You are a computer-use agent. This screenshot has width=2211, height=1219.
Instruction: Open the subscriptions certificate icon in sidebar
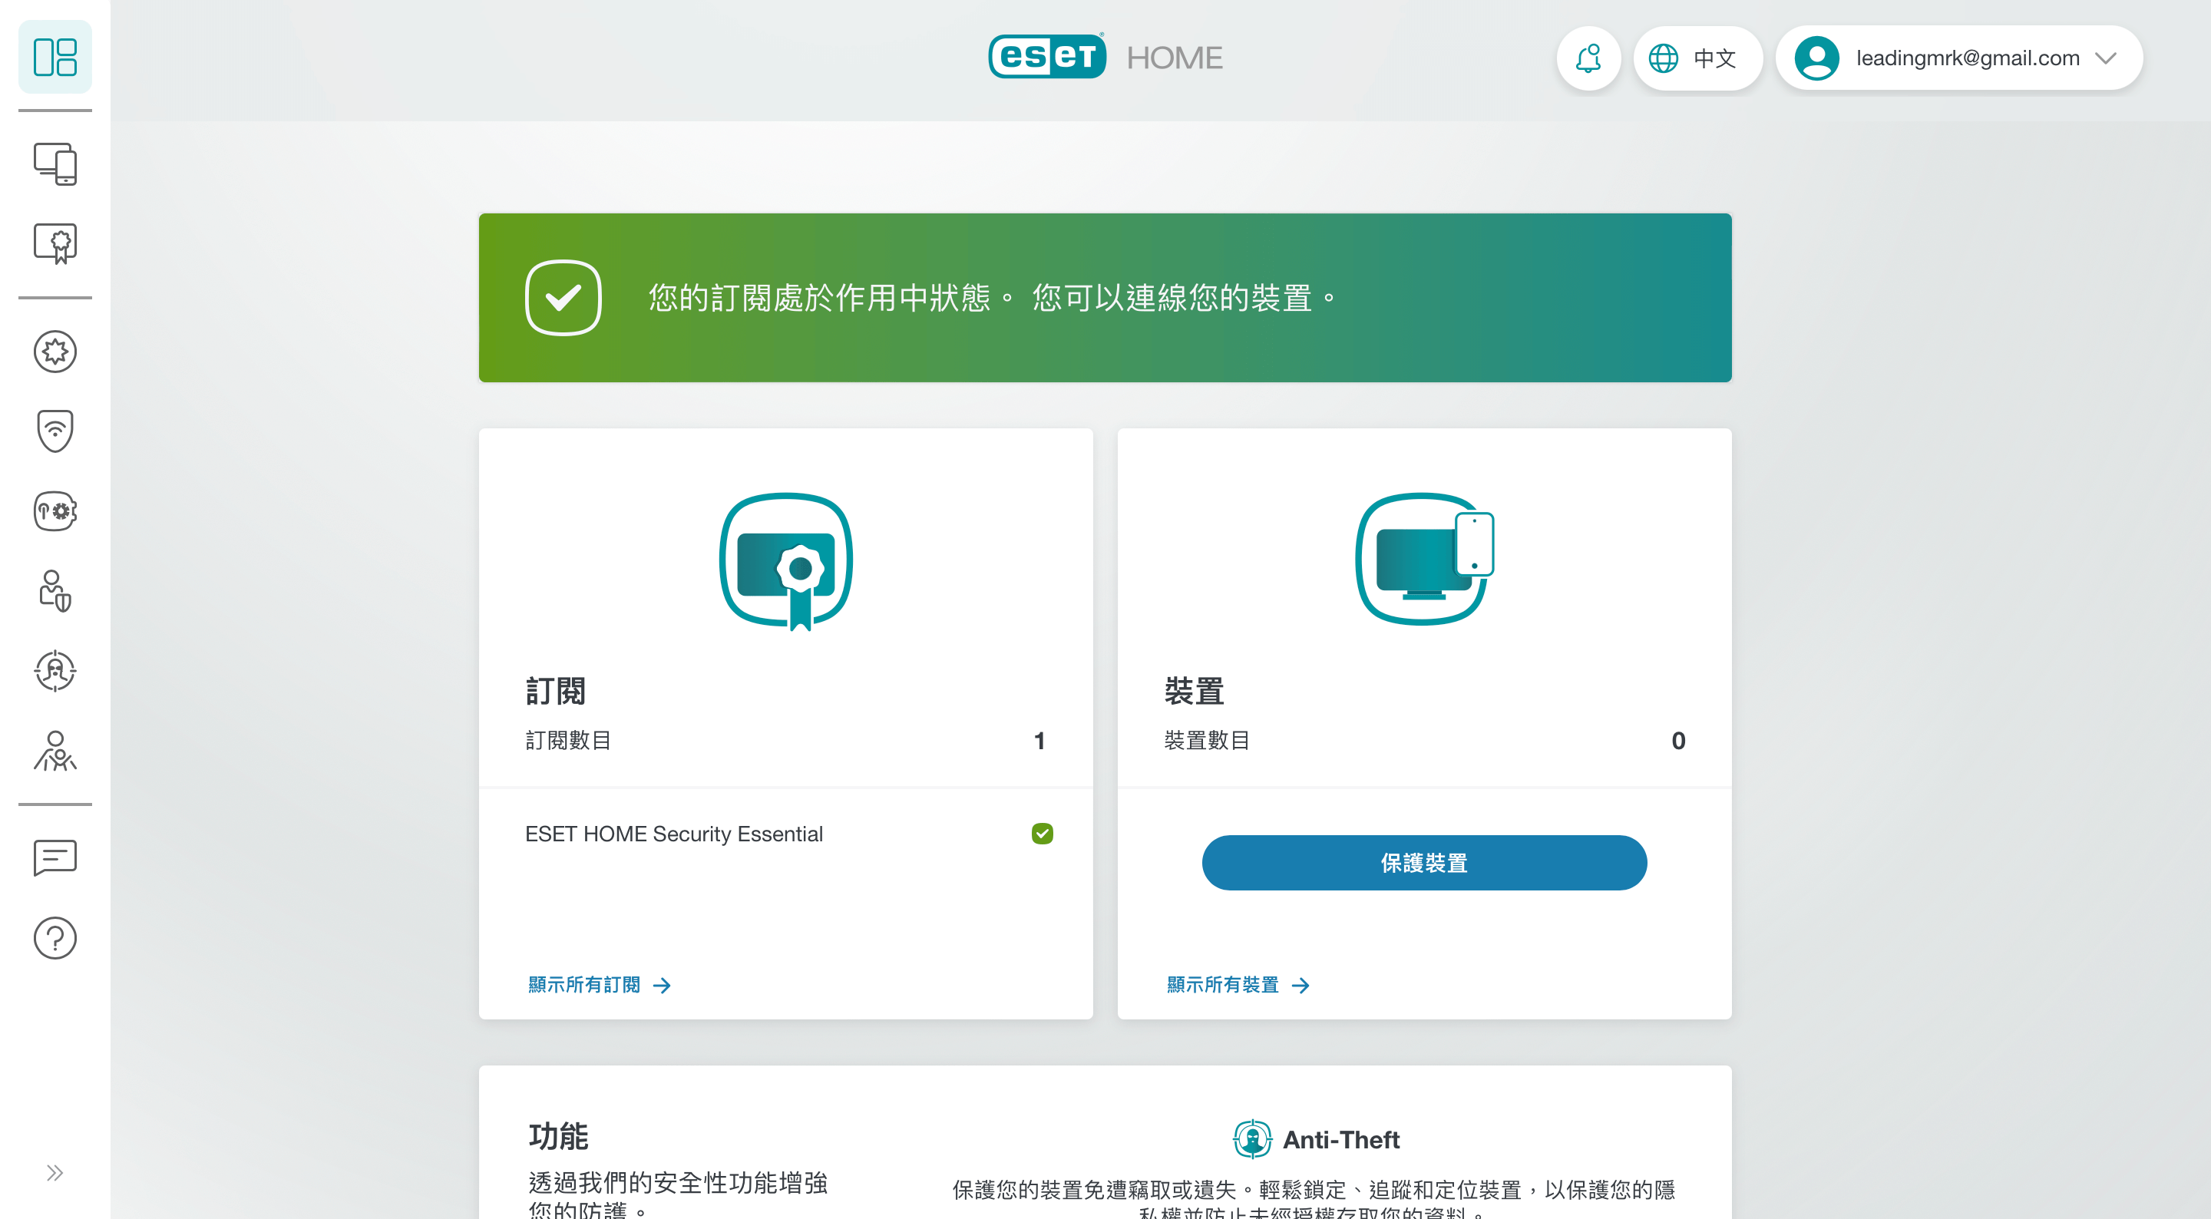[x=55, y=243]
